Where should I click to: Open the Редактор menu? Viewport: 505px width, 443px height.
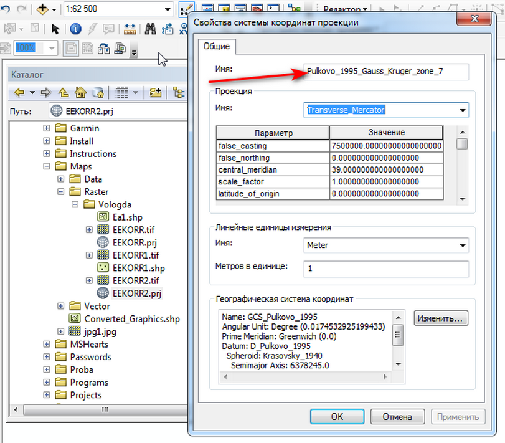[345, 9]
